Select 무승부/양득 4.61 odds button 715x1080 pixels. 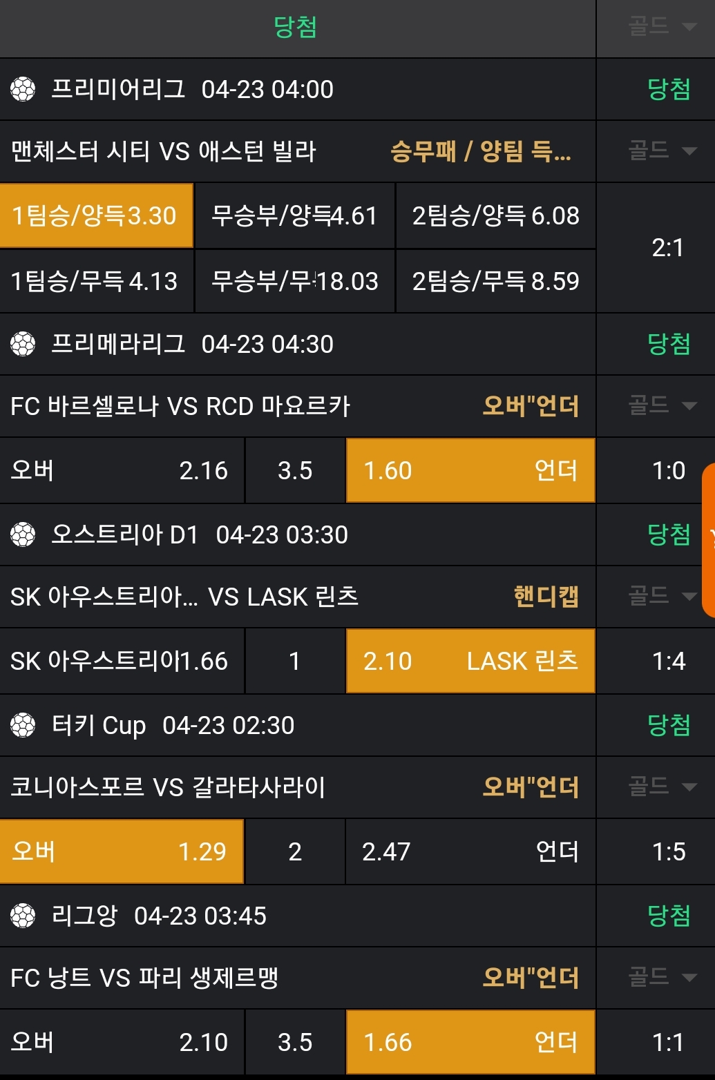point(295,215)
